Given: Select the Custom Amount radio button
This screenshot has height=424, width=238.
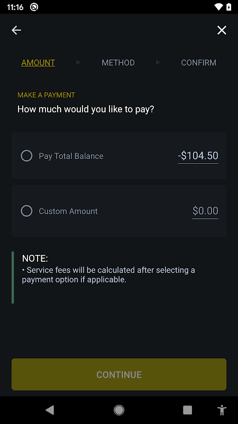Looking at the screenshot, I should click(27, 211).
